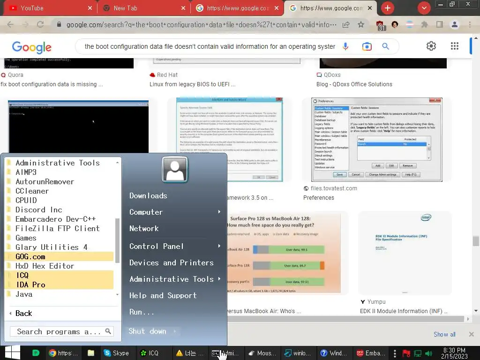
Task: Open the QDoxs Office Solutions blog result
Action: 354,84
